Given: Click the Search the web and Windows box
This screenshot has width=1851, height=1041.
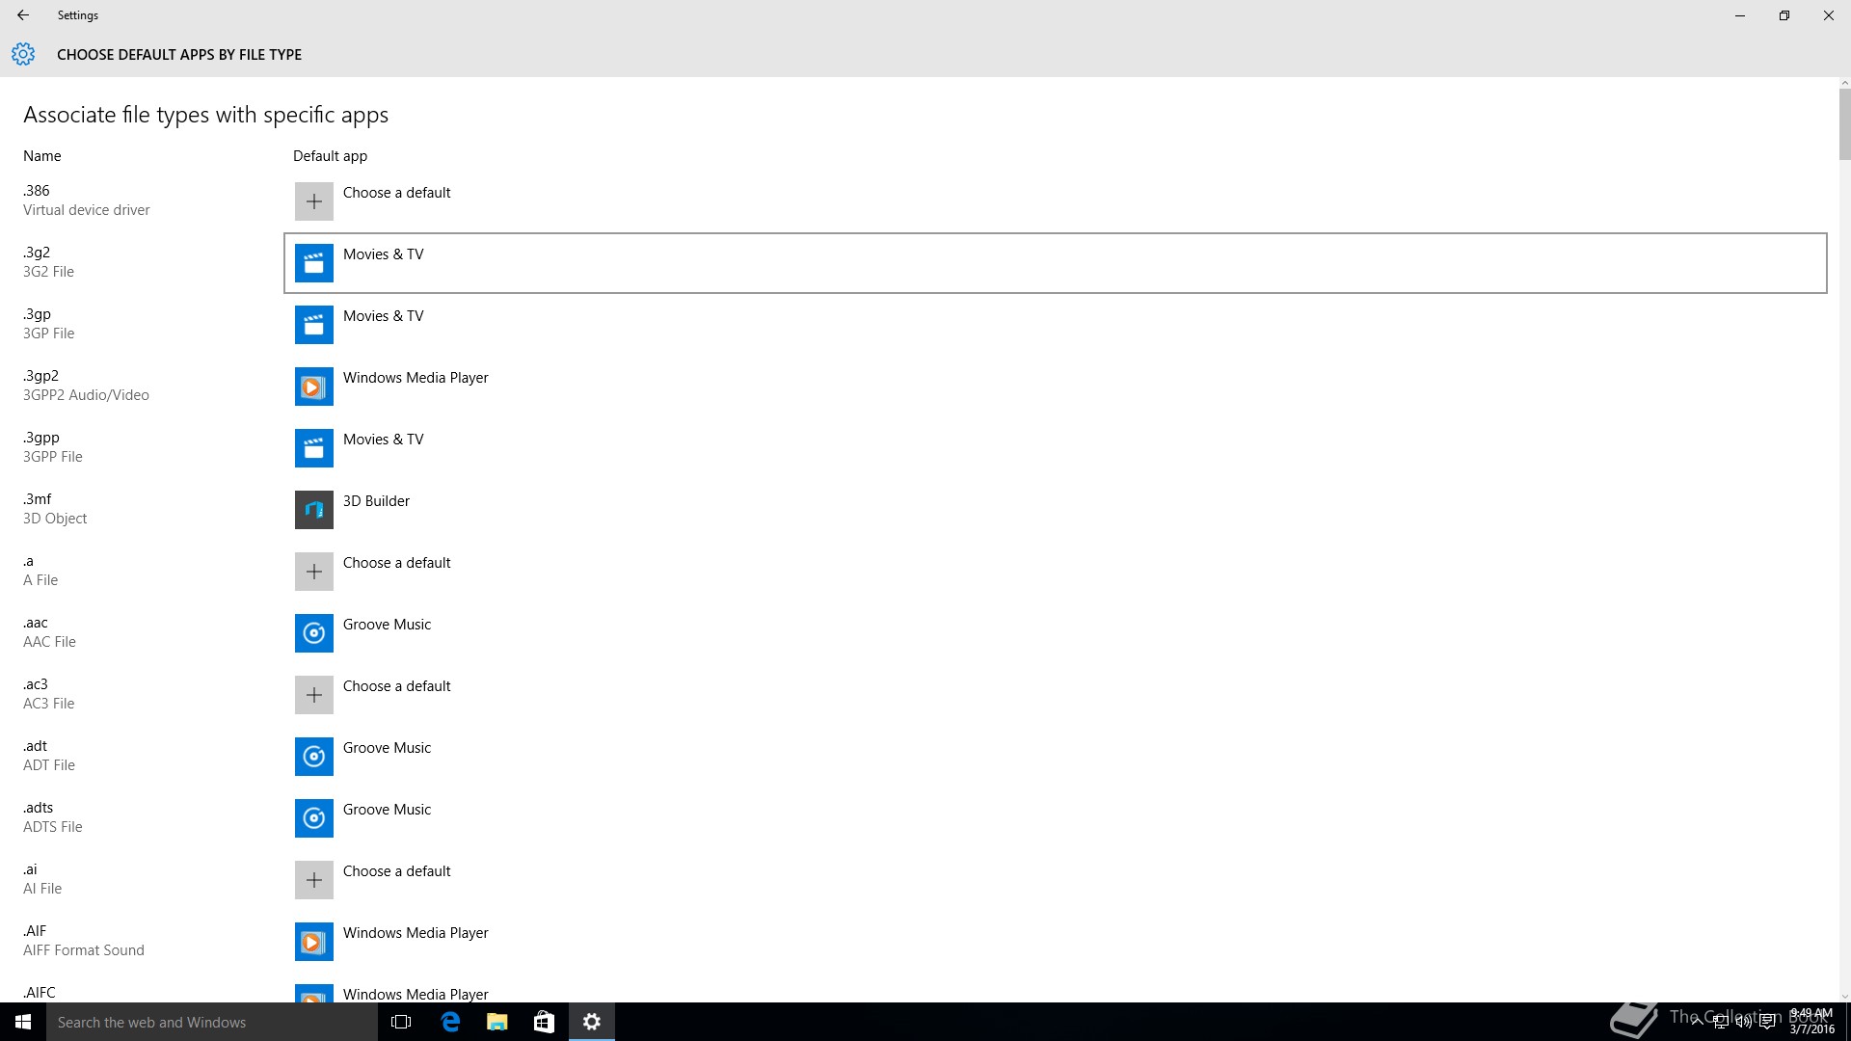Looking at the screenshot, I should 212,1022.
